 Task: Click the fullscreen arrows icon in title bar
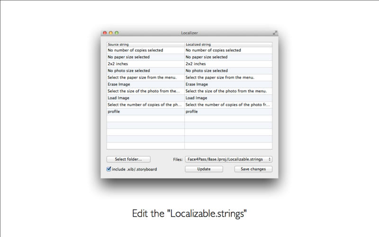click(275, 33)
